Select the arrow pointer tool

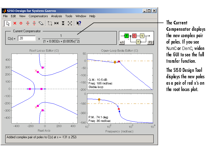pyautogui.click(x=8, y=23)
